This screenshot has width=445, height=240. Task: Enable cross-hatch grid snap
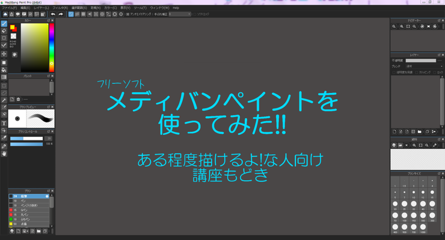point(84,14)
